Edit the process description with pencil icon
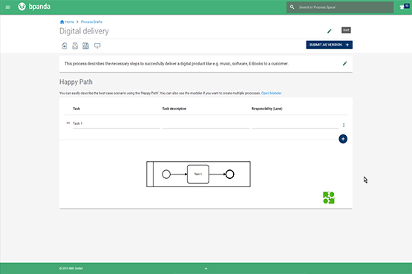Screen dimensions: 412x274 (344, 64)
